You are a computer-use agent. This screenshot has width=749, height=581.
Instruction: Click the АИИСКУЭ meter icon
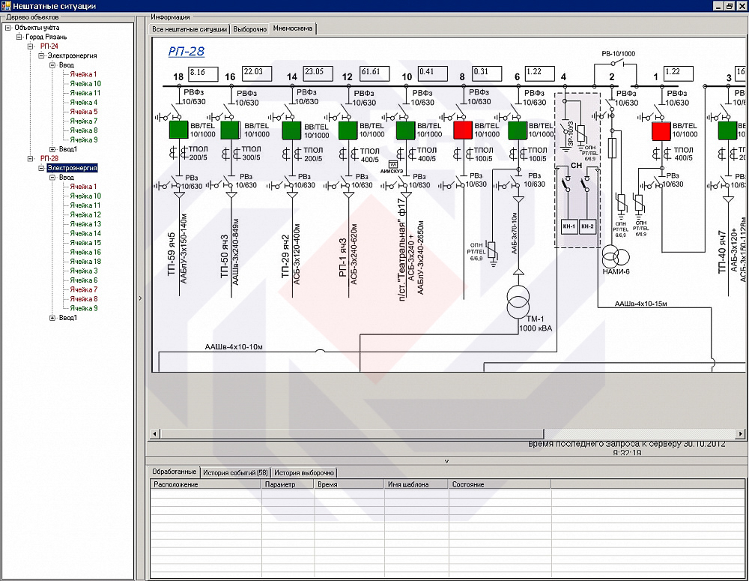click(x=392, y=164)
